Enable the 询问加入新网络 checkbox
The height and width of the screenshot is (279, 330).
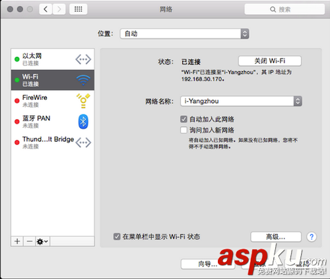click(x=183, y=130)
